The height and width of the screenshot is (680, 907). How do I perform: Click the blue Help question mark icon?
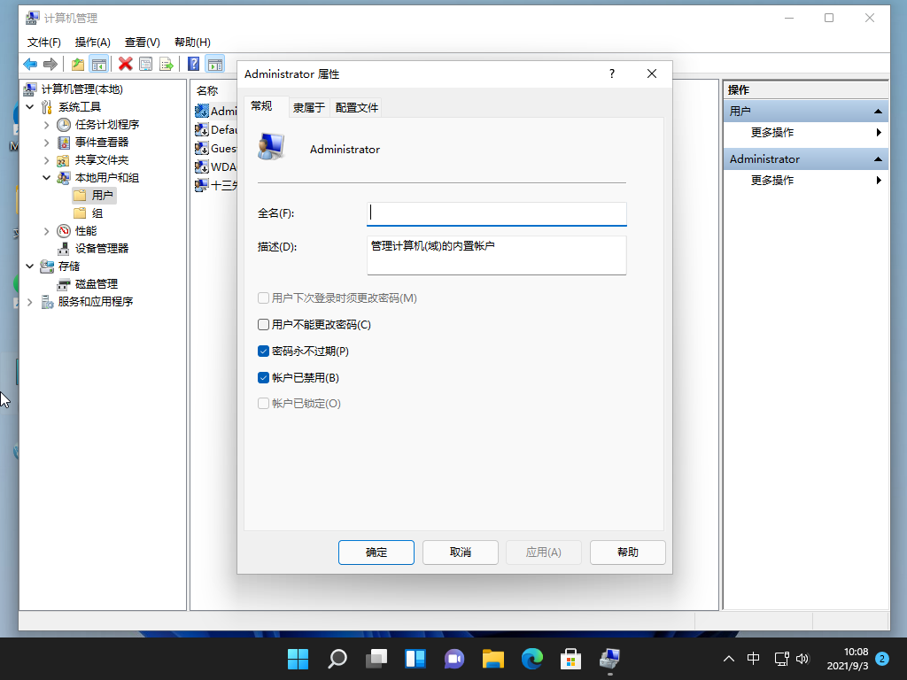point(193,64)
